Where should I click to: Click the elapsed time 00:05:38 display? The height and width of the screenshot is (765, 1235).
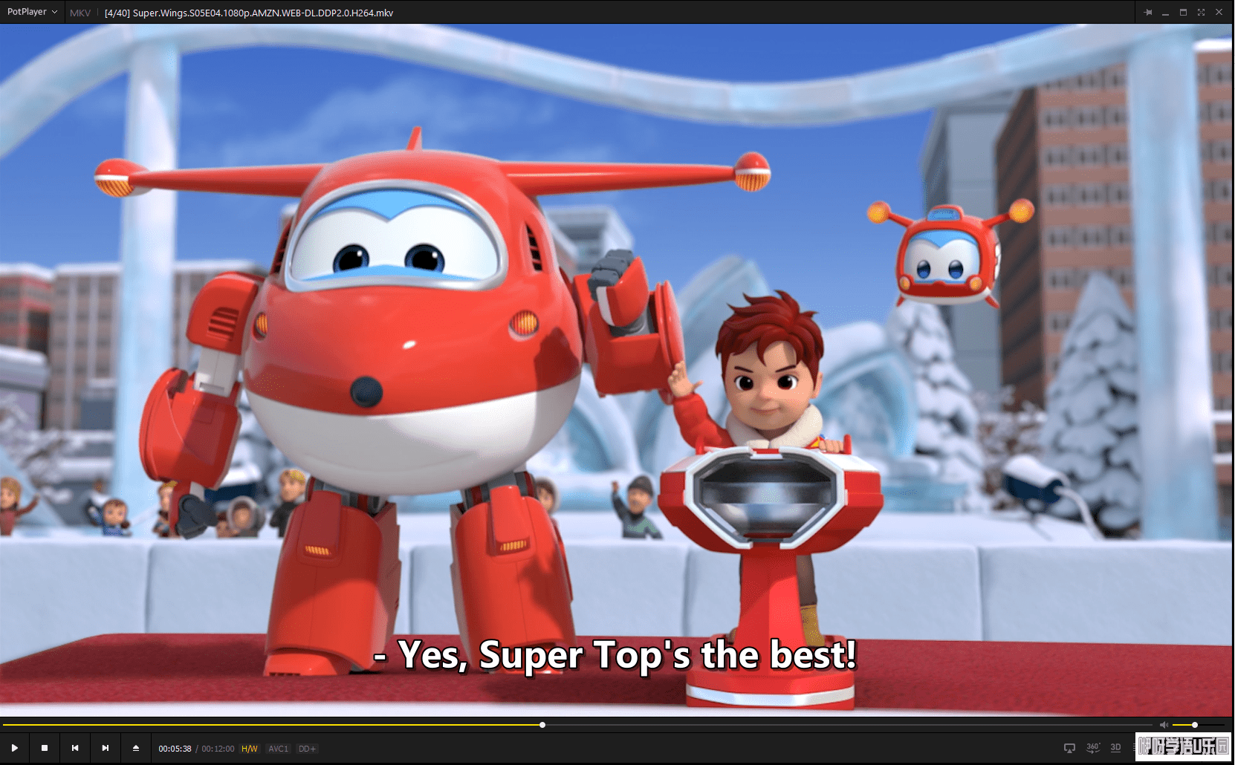[175, 749]
